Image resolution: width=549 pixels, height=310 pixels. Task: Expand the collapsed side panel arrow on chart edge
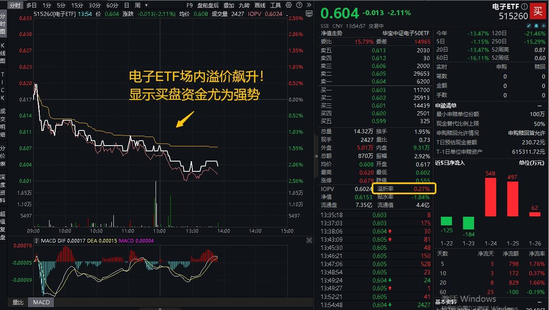point(316,156)
